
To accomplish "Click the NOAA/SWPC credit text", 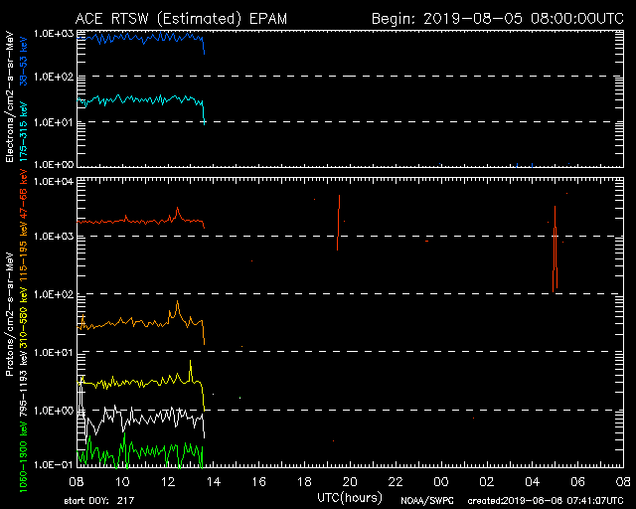I will (x=426, y=499).
